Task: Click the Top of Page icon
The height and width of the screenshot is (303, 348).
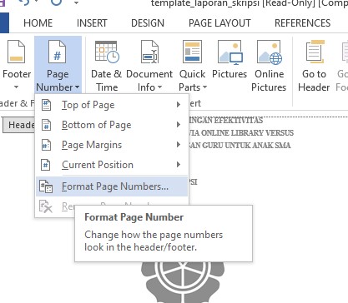Action: [46, 105]
